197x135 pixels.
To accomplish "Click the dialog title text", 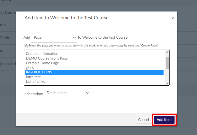I will point(66,18).
